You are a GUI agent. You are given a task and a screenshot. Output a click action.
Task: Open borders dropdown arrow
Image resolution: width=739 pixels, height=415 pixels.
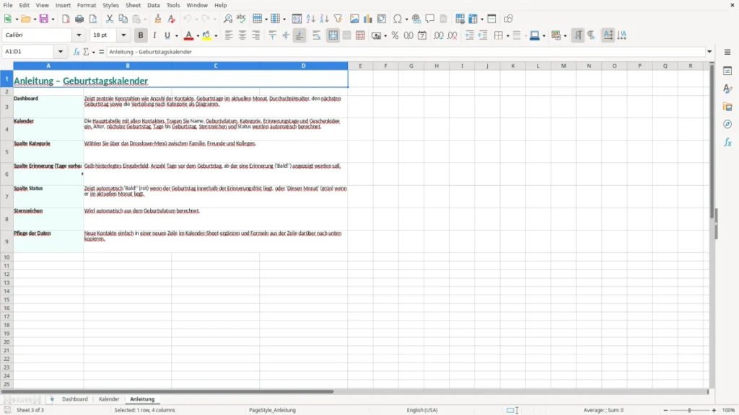[507, 36]
